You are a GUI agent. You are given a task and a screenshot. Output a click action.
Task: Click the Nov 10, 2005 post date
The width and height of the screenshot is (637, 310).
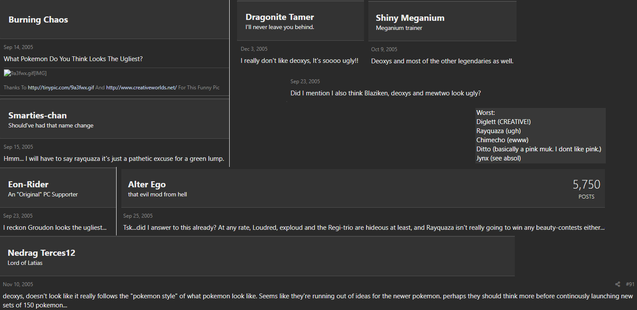18,284
